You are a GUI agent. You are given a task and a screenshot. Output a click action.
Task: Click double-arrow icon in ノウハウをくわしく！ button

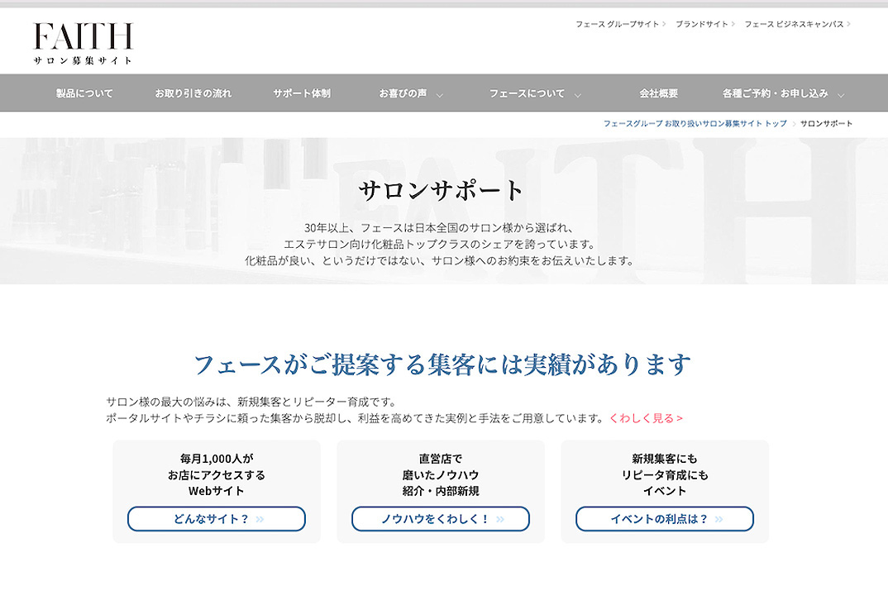[x=500, y=519]
